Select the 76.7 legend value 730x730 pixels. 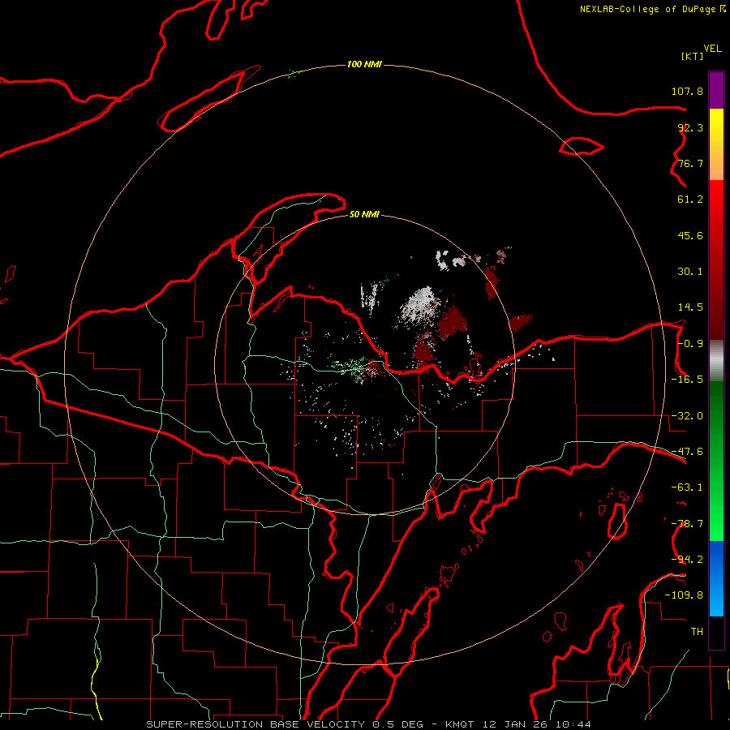(x=690, y=163)
